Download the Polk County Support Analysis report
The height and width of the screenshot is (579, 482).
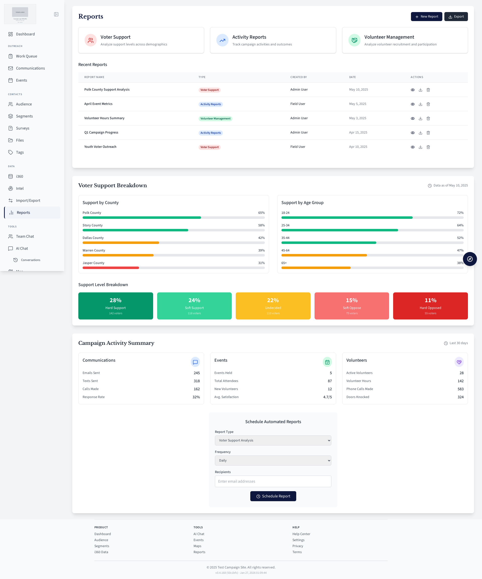pyautogui.click(x=420, y=90)
